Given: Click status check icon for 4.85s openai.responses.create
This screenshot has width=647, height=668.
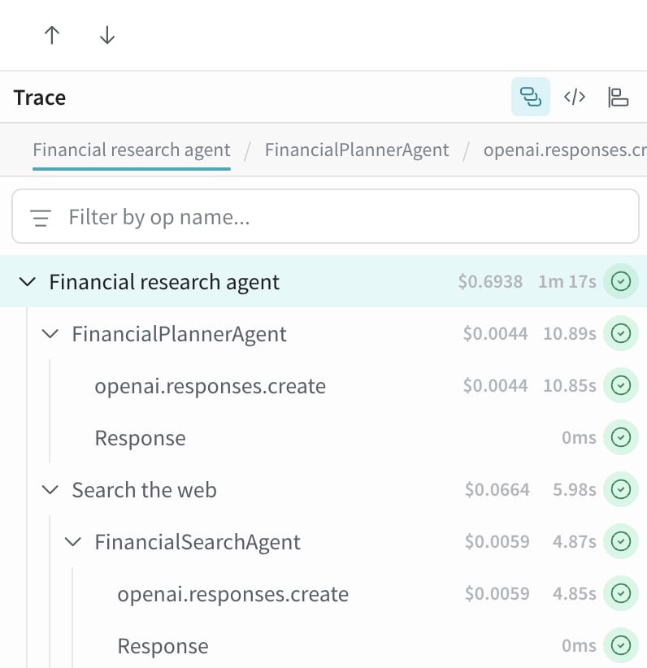Looking at the screenshot, I should (620, 593).
